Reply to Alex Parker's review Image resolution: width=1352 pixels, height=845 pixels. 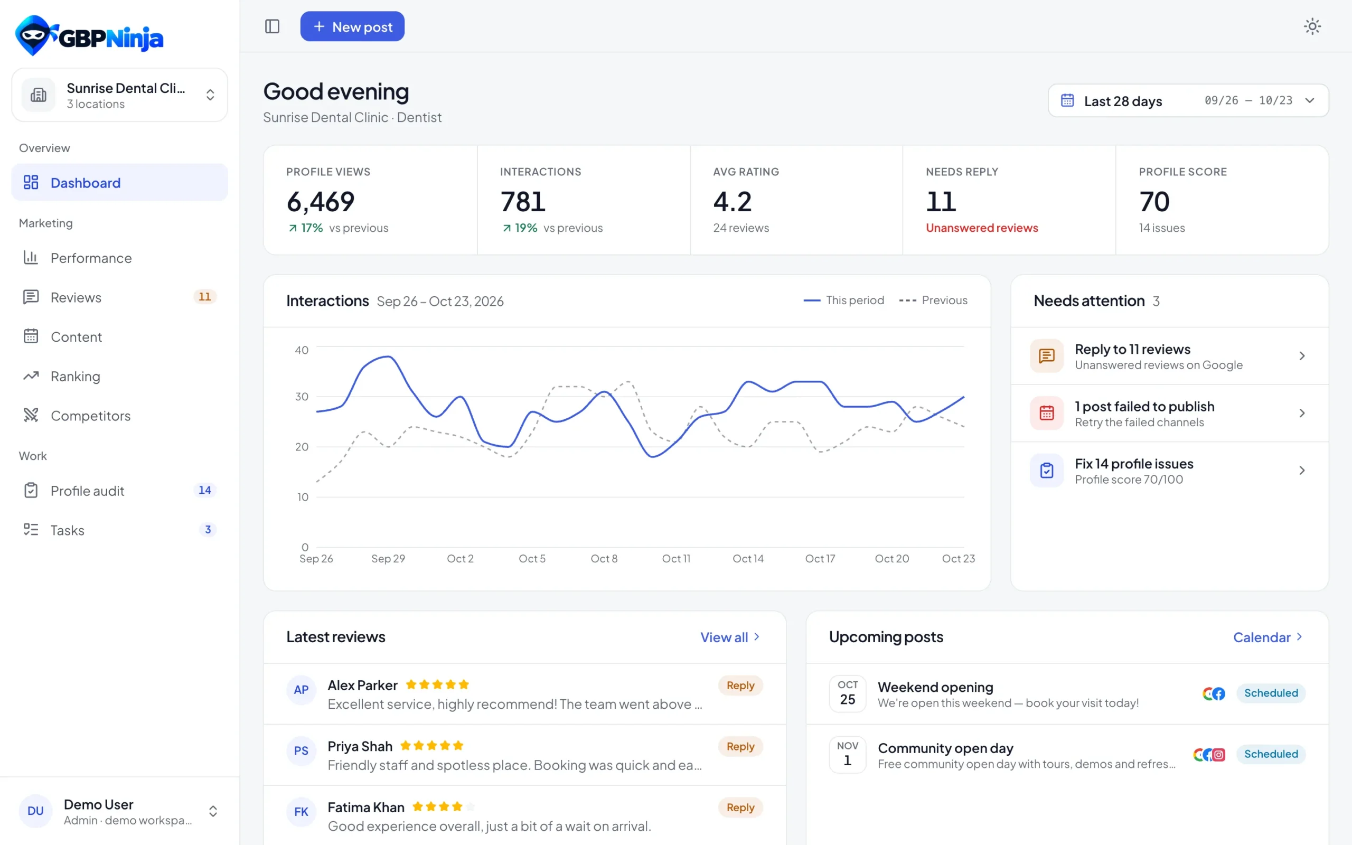pos(740,686)
